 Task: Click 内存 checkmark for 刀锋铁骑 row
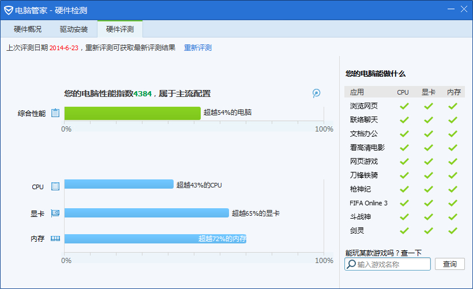(x=452, y=175)
